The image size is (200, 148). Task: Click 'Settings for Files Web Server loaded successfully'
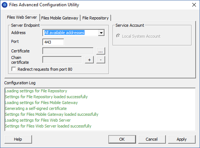tap(48, 126)
